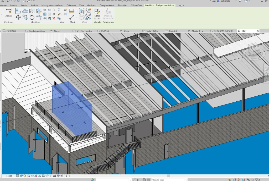Click the Activar controls tool
This screenshot has width=269, height=181.
pos(9,13)
